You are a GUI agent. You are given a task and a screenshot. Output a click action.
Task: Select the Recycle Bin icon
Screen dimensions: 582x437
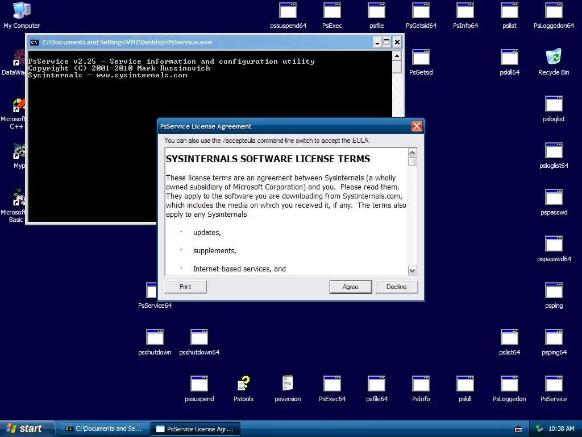(554, 63)
